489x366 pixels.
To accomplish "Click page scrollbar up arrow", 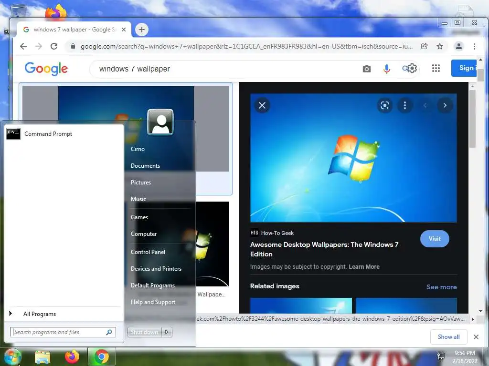I will coord(480,60).
